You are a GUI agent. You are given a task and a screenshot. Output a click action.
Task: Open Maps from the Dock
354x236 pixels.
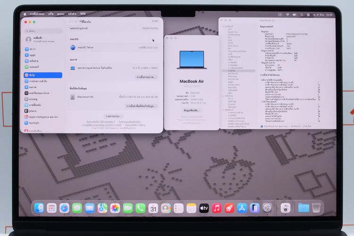tap(102, 208)
